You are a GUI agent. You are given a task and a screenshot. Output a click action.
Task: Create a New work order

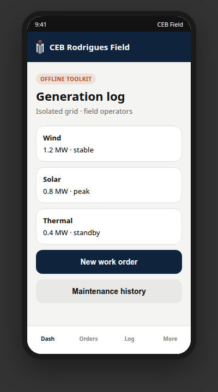tap(109, 262)
